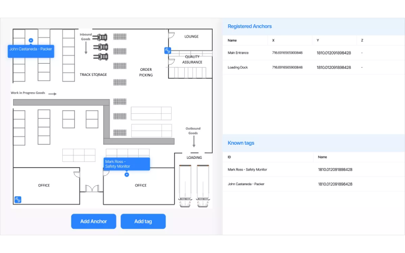The width and height of the screenshot is (405, 253).
Task: Click the Add tag button
Action: tap(143, 221)
